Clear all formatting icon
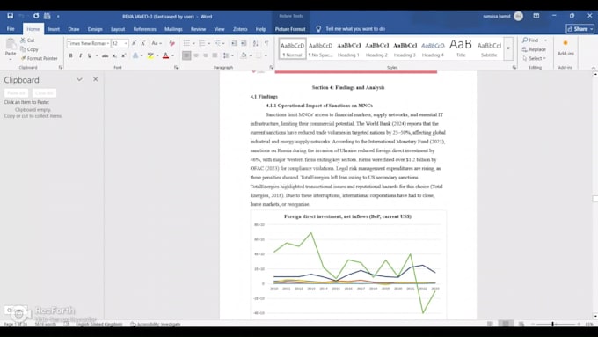 pyautogui.click(x=172, y=43)
